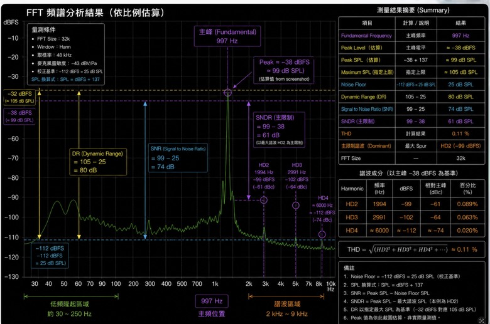490x324 pixels.
Task: Click the 低頻隆起區域 label below the axis
Action: pyautogui.click(x=69, y=304)
